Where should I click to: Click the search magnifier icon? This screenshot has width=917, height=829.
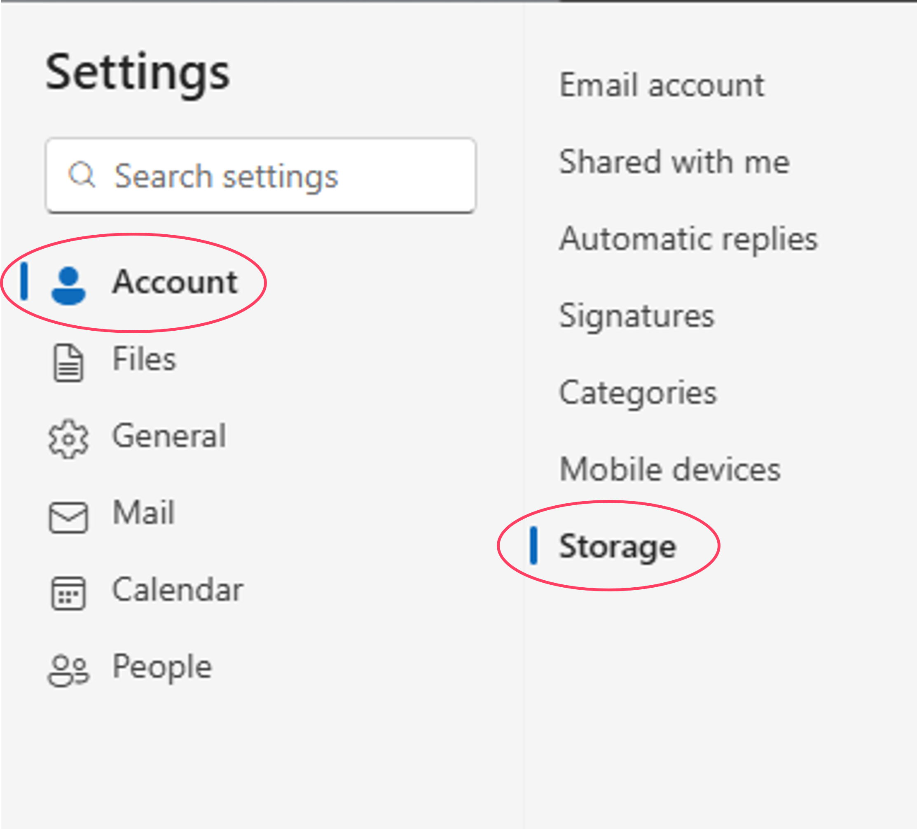(x=82, y=175)
